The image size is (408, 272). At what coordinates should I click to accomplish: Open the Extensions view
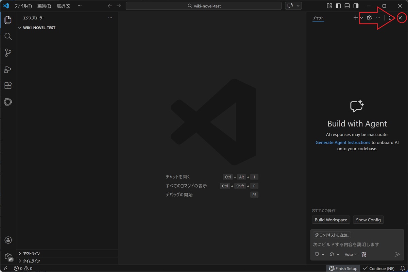[x=8, y=85]
